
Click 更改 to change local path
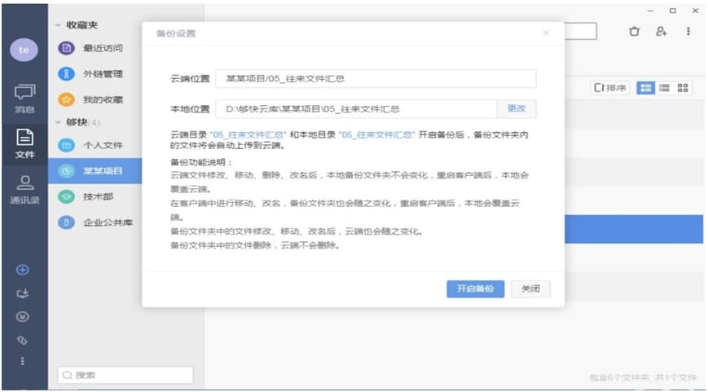517,108
